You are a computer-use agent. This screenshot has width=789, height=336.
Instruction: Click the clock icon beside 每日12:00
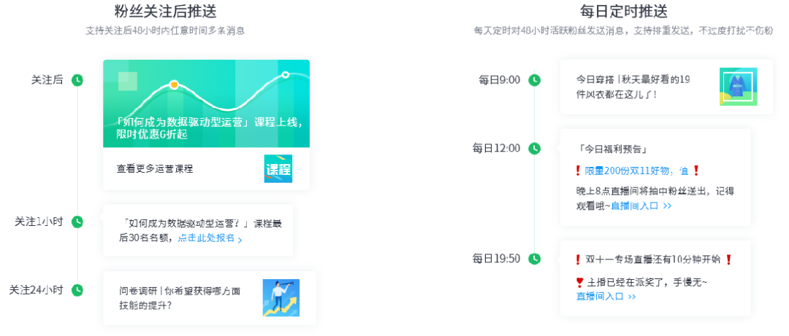click(535, 149)
